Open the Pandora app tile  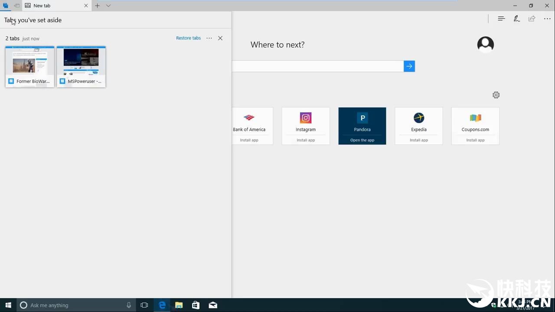click(x=362, y=126)
